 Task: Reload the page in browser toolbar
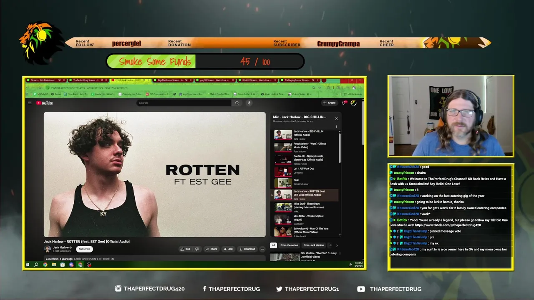(40, 87)
